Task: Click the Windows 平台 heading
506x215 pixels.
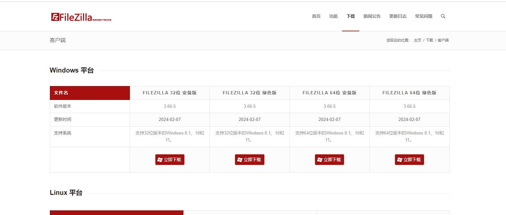Action: (x=72, y=70)
